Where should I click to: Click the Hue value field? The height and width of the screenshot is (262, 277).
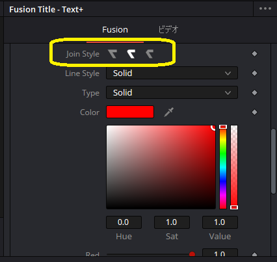124,222
